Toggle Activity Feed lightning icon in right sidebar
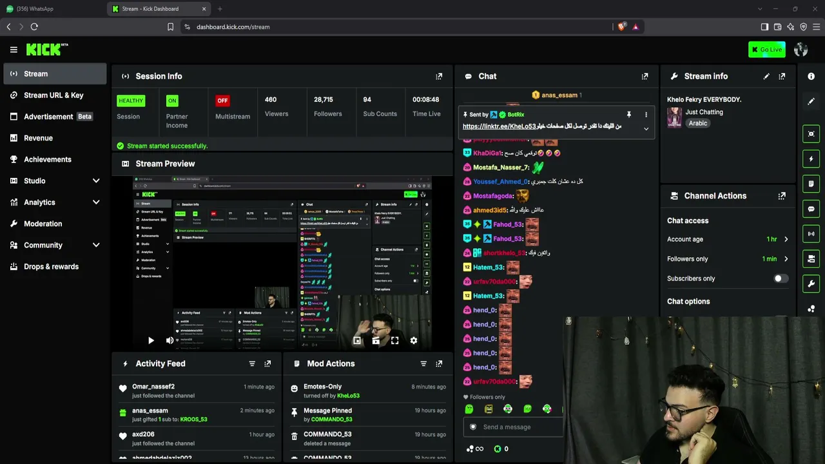The image size is (825, 464). tap(811, 159)
